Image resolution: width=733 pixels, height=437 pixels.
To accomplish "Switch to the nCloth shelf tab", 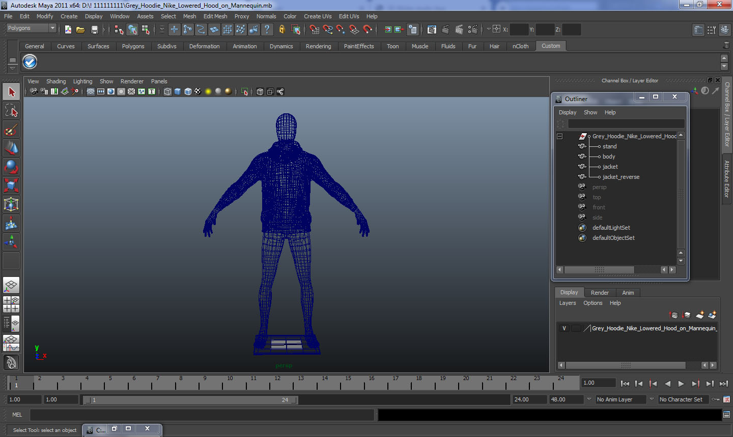I will coord(520,46).
